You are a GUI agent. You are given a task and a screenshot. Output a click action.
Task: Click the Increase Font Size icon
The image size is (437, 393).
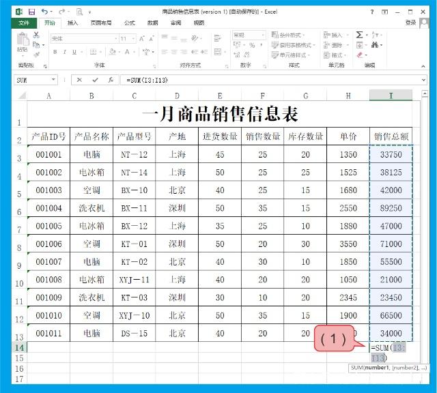(142, 38)
